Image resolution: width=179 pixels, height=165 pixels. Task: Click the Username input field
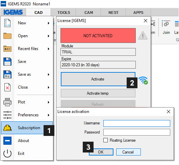click(137, 123)
